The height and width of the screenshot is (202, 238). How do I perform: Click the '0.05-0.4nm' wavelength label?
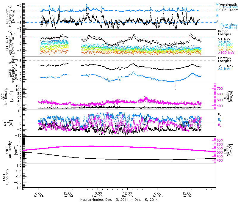coord(229,10)
